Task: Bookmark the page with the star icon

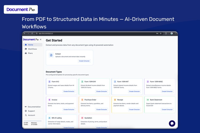Action: (161, 34)
